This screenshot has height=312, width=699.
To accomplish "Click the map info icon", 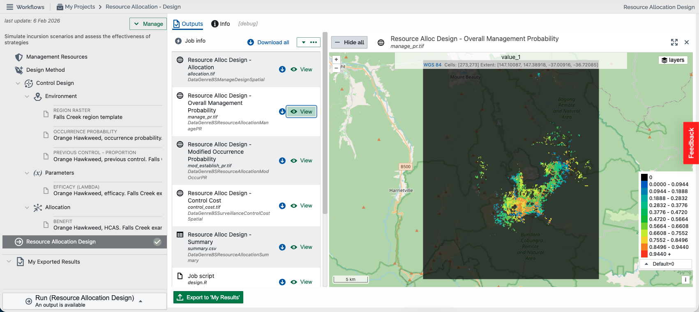I will coord(685,280).
